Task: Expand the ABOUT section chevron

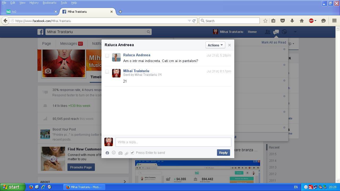Action: (125, 182)
